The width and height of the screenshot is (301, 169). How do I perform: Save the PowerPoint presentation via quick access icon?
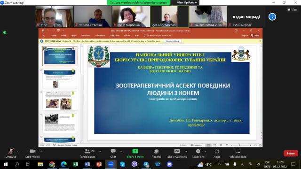click(43, 31)
